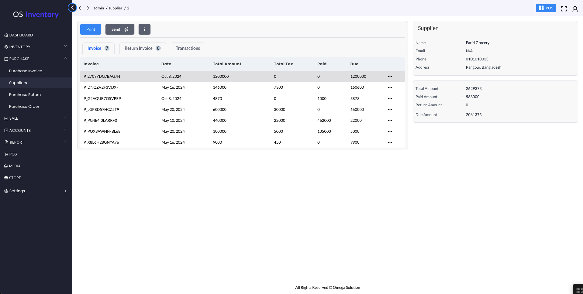Open row actions for invoice P_PG4E4I0LARRF0
583x294 pixels.
tap(390, 121)
